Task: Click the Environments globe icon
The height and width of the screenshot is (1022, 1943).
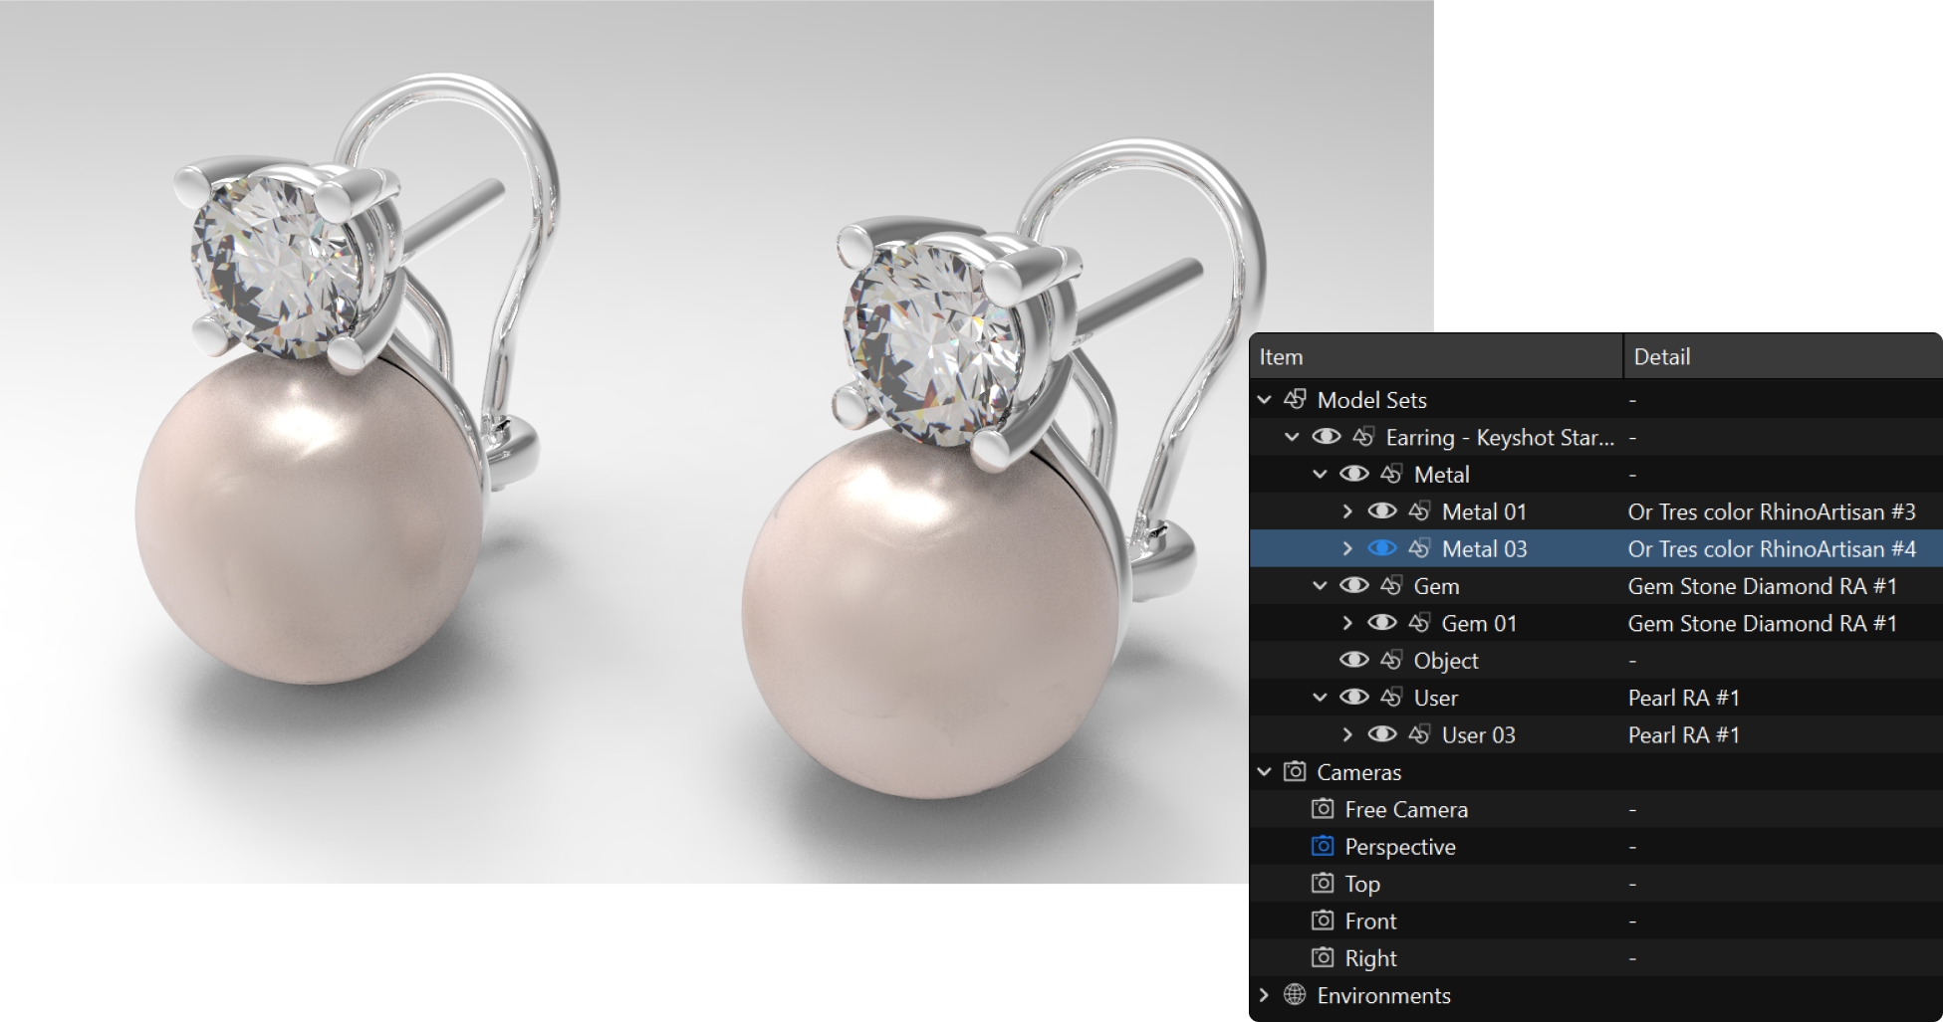Action: pos(1294,994)
